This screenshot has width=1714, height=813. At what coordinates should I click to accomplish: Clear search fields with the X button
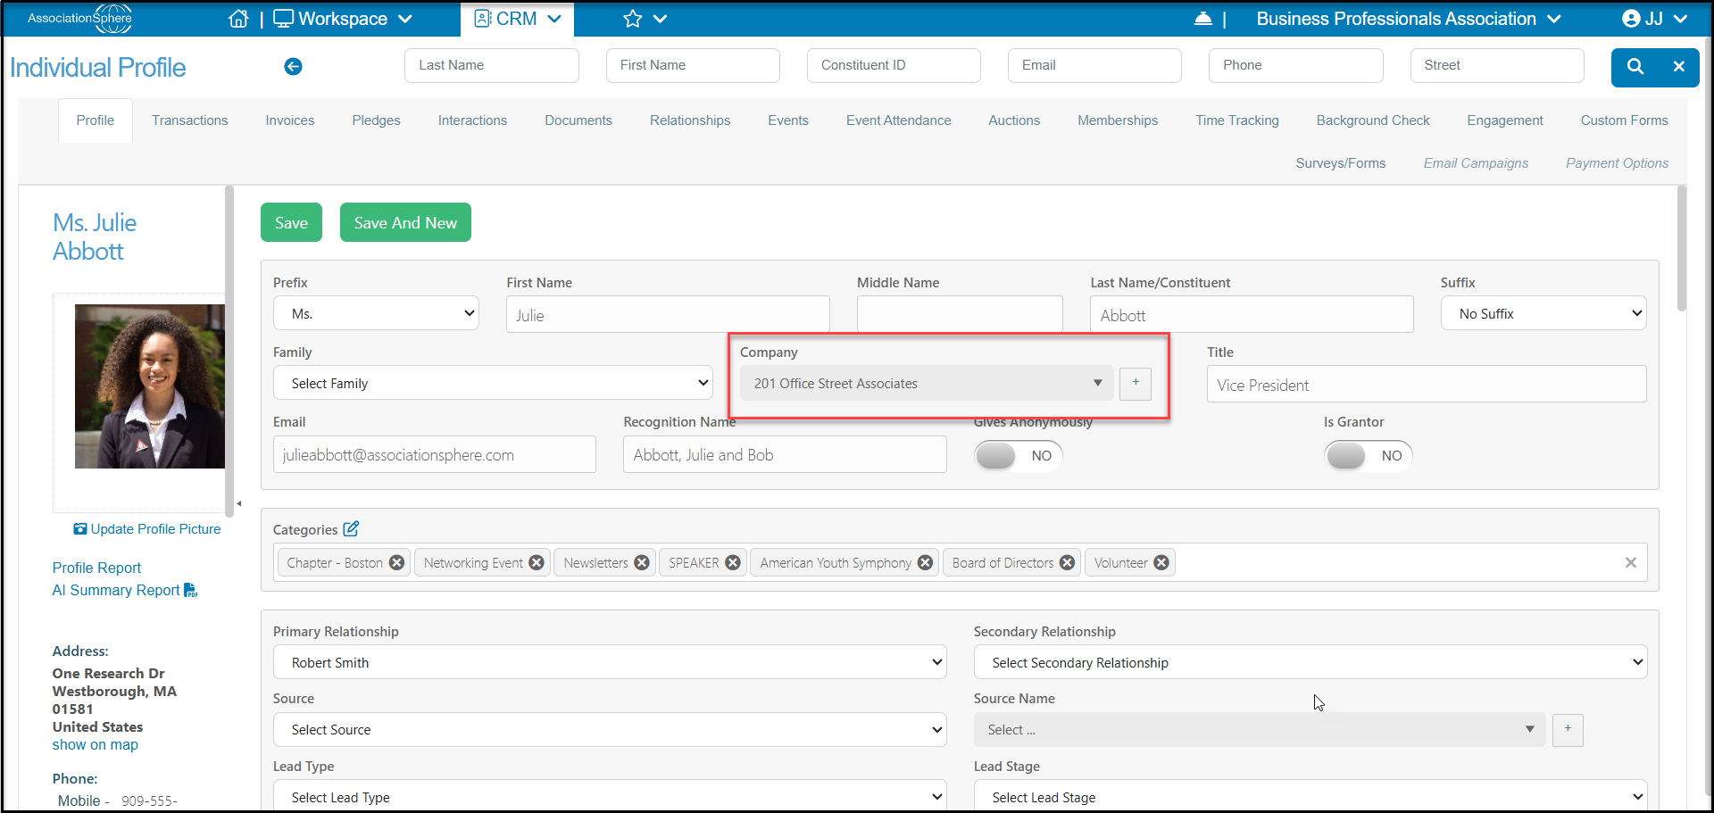pos(1678,66)
